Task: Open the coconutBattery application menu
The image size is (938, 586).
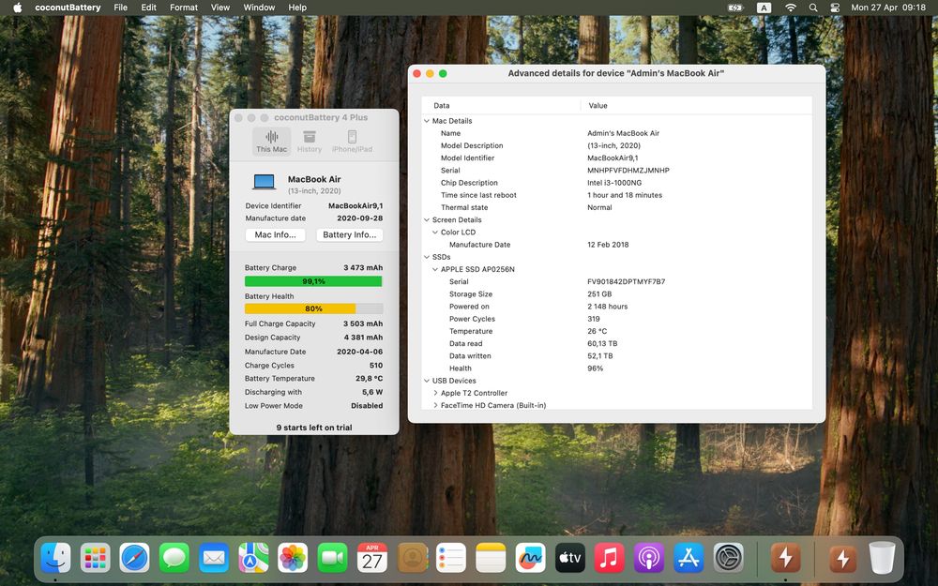Action: coord(68,8)
